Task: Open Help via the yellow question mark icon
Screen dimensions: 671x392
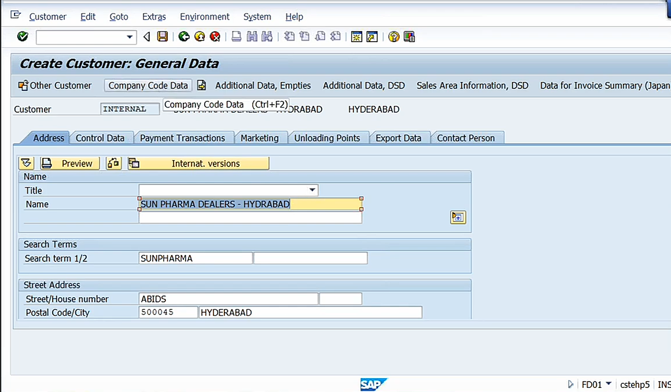Action: (x=394, y=37)
